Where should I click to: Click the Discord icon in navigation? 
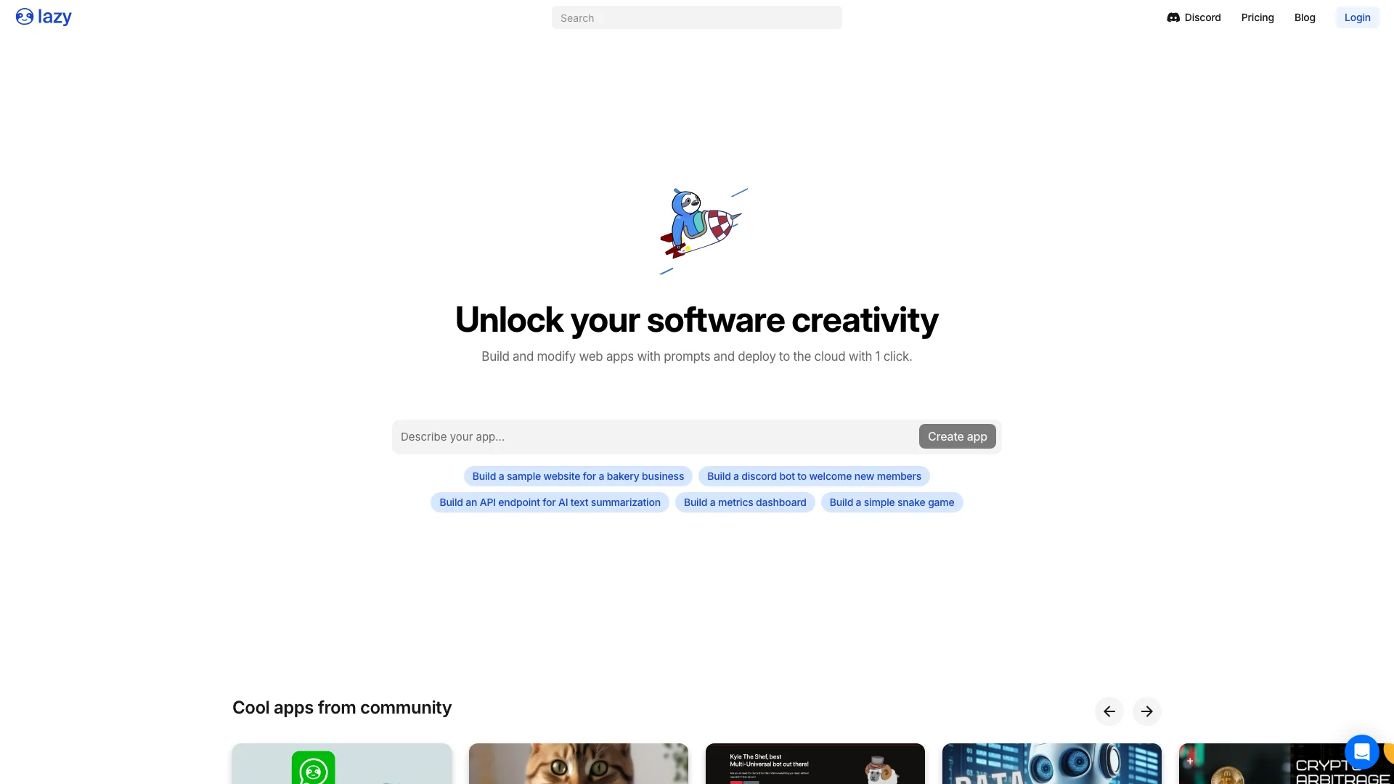coord(1173,17)
